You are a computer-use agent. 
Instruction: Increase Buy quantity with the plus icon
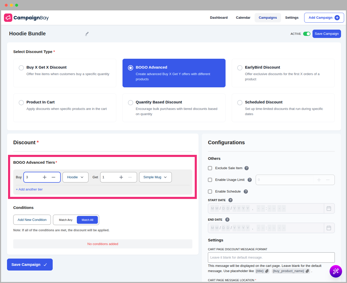tap(45, 177)
